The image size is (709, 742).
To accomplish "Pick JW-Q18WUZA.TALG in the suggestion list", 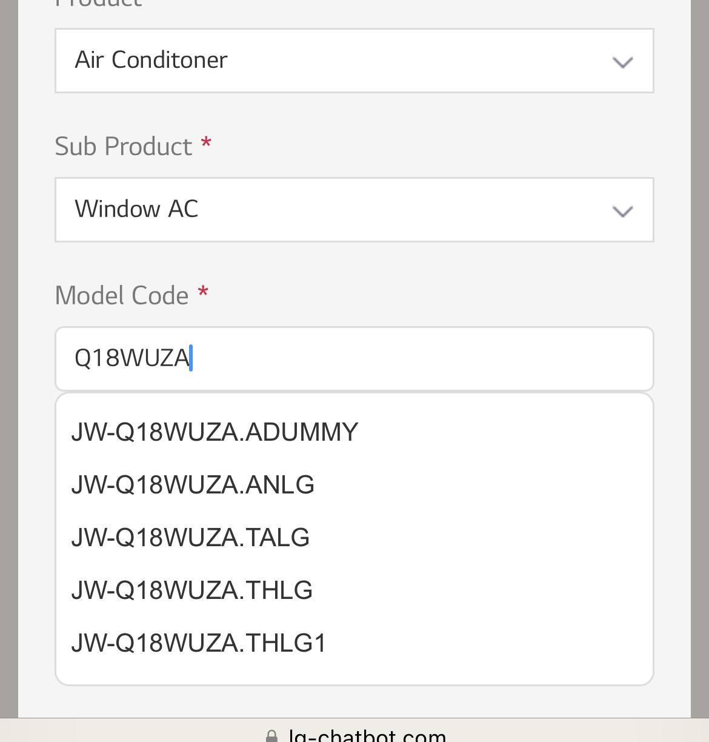I will point(190,538).
